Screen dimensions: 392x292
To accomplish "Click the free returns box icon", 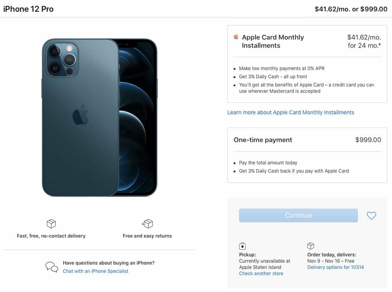I will coord(147,224).
